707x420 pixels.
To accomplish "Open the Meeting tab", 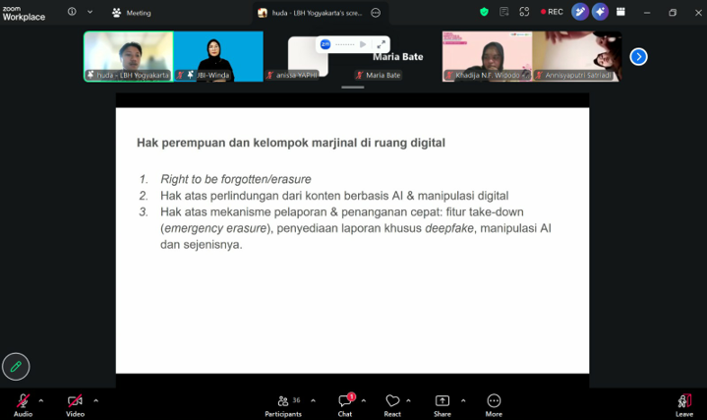I will (x=131, y=13).
